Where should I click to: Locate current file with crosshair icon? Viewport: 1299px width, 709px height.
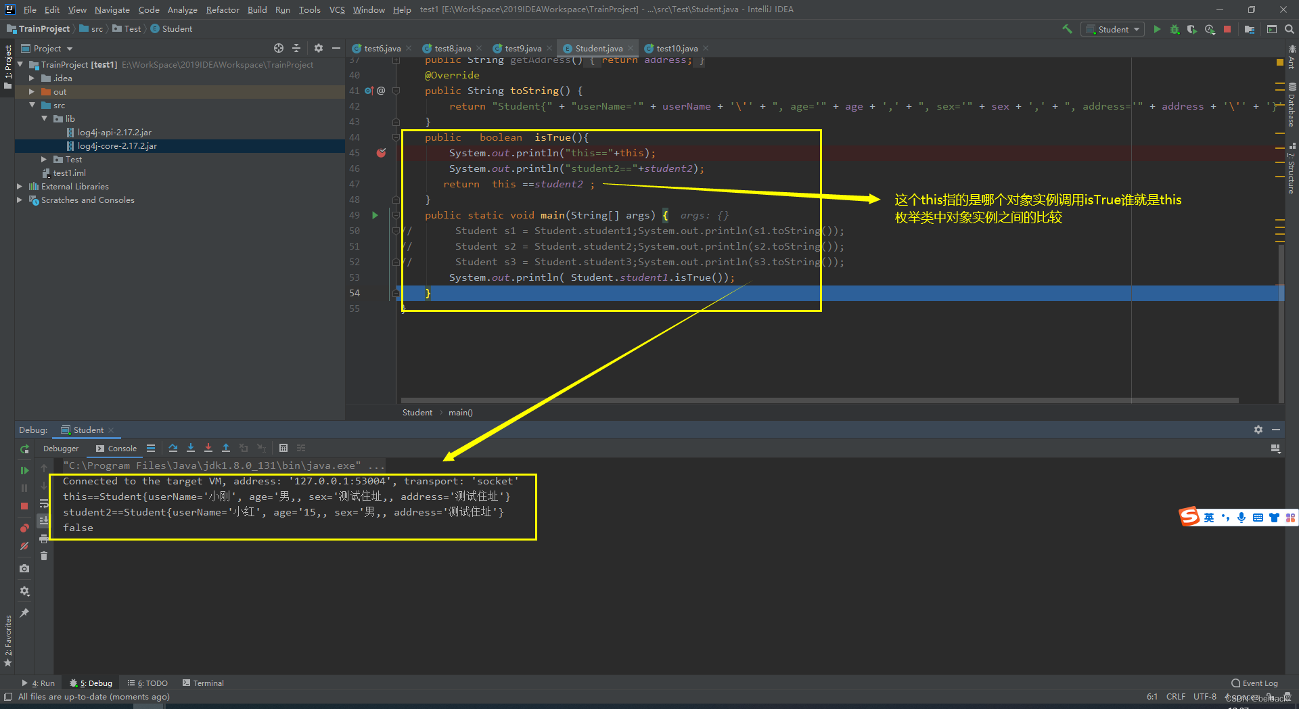tap(279, 48)
